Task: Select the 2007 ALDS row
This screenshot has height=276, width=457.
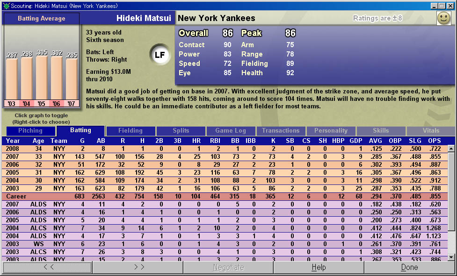Action: [x=225, y=204]
